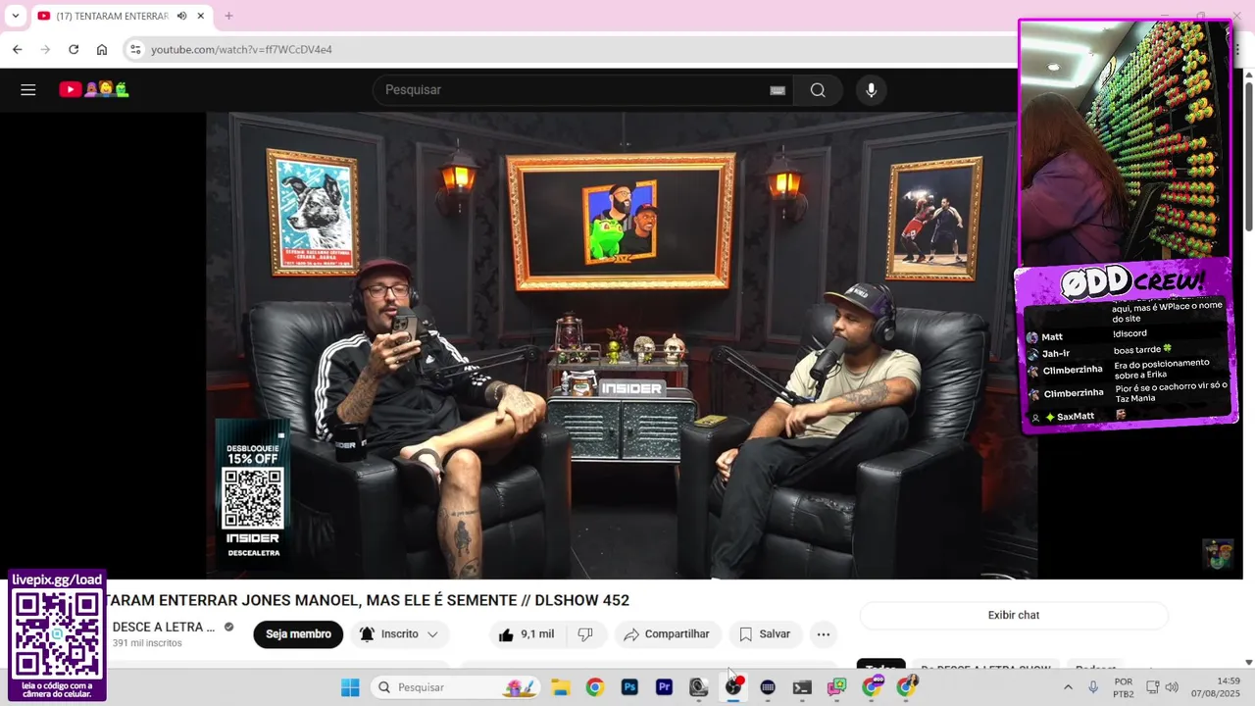Go forward in browser history
This screenshot has height=706, width=1255.
click(45, 49)
